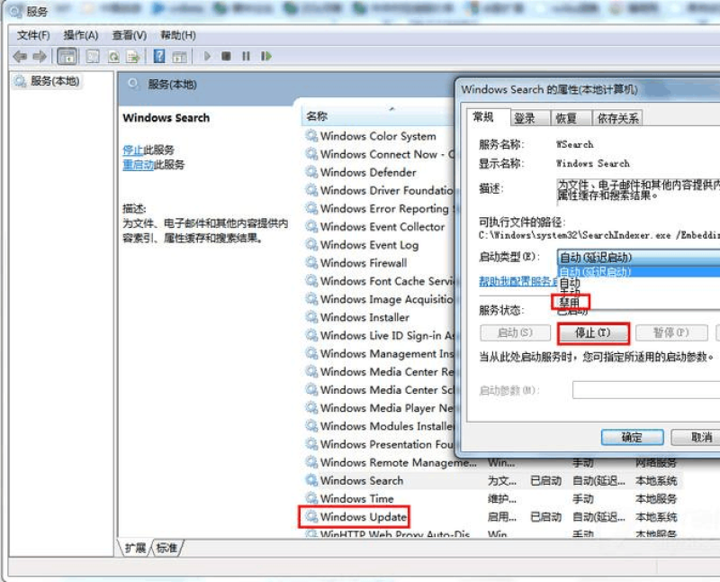Viewport: 720px width, 582px height.
Task: Click gear icon of Windows Font Cache Service
Action: (311, 280)
